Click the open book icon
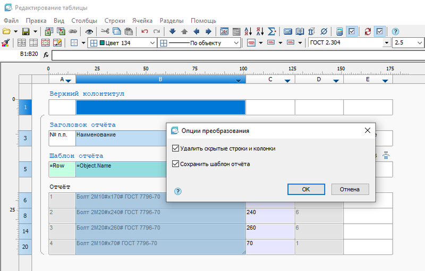This screenshot has height=271, width=425. tap(300, 31)
